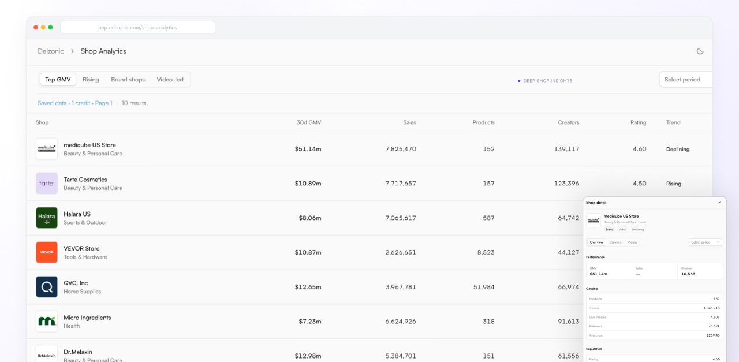Click Creators 16,563 in Shop detail
Screen dimensions: 739x362
[x=700, y=271]
